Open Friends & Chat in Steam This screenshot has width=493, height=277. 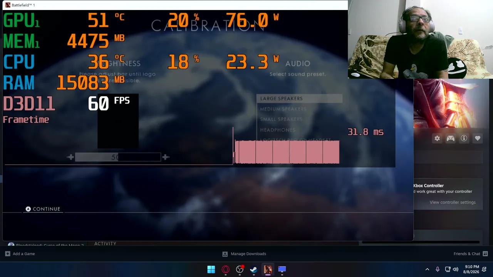pyautogui.click(x=467, y=254)
